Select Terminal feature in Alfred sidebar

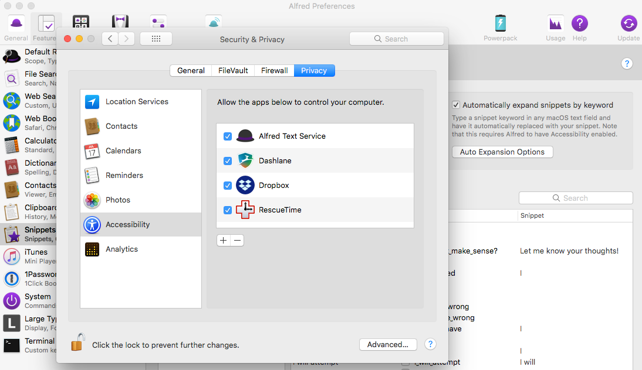[x=28, y=345]
